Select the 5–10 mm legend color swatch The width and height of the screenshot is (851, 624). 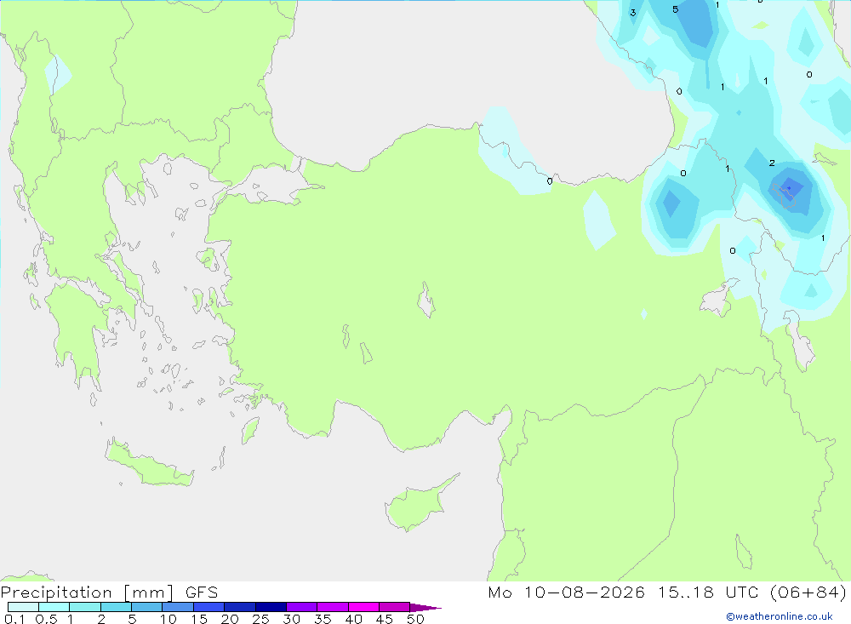(147, 607)
